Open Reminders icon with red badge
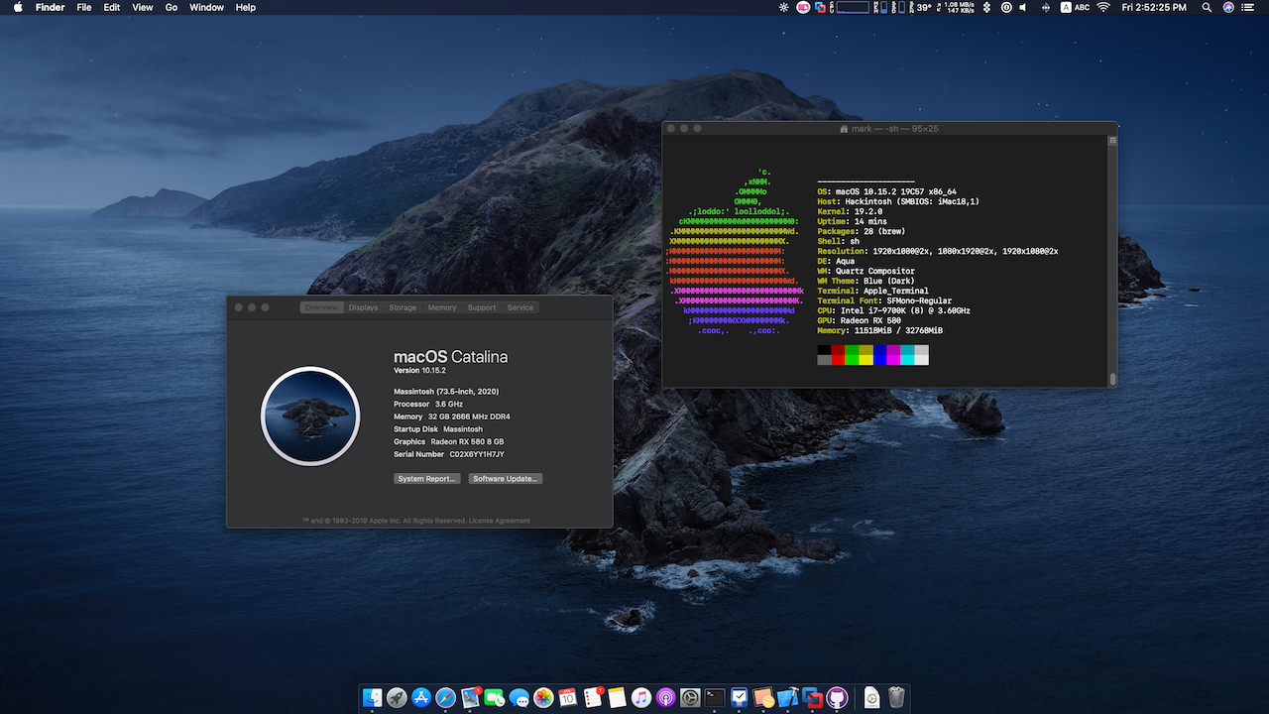This screenshot has width=1269, height=714. [592, 698]
